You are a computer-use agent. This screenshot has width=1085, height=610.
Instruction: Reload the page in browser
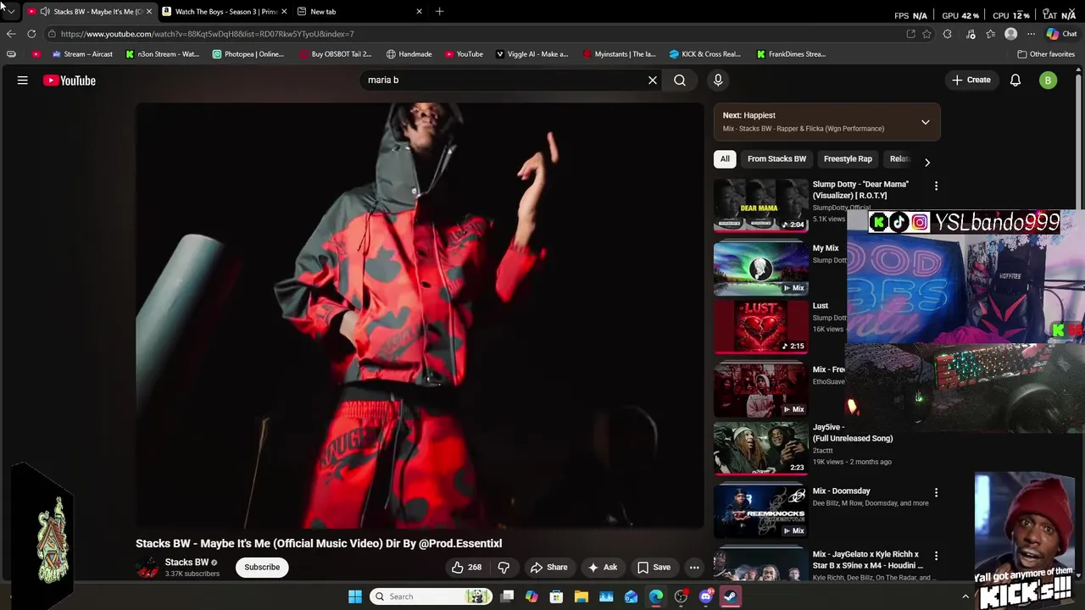coord(31,34)
